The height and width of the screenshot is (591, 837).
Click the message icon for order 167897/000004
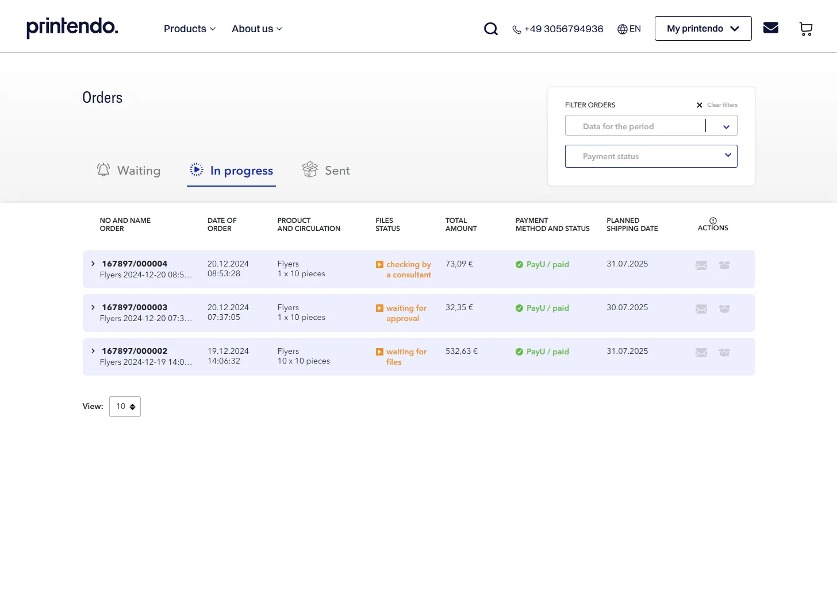coord(701,265)
